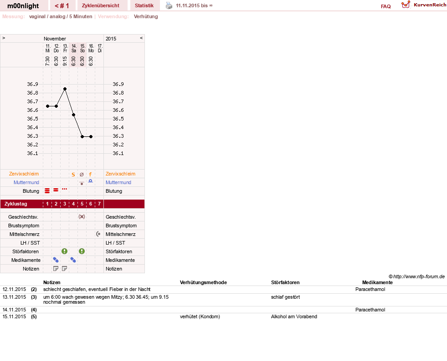Screen dimensions: 447x361
Task: Click the left LH / SST row label
Action: click(x=30, y=243)
